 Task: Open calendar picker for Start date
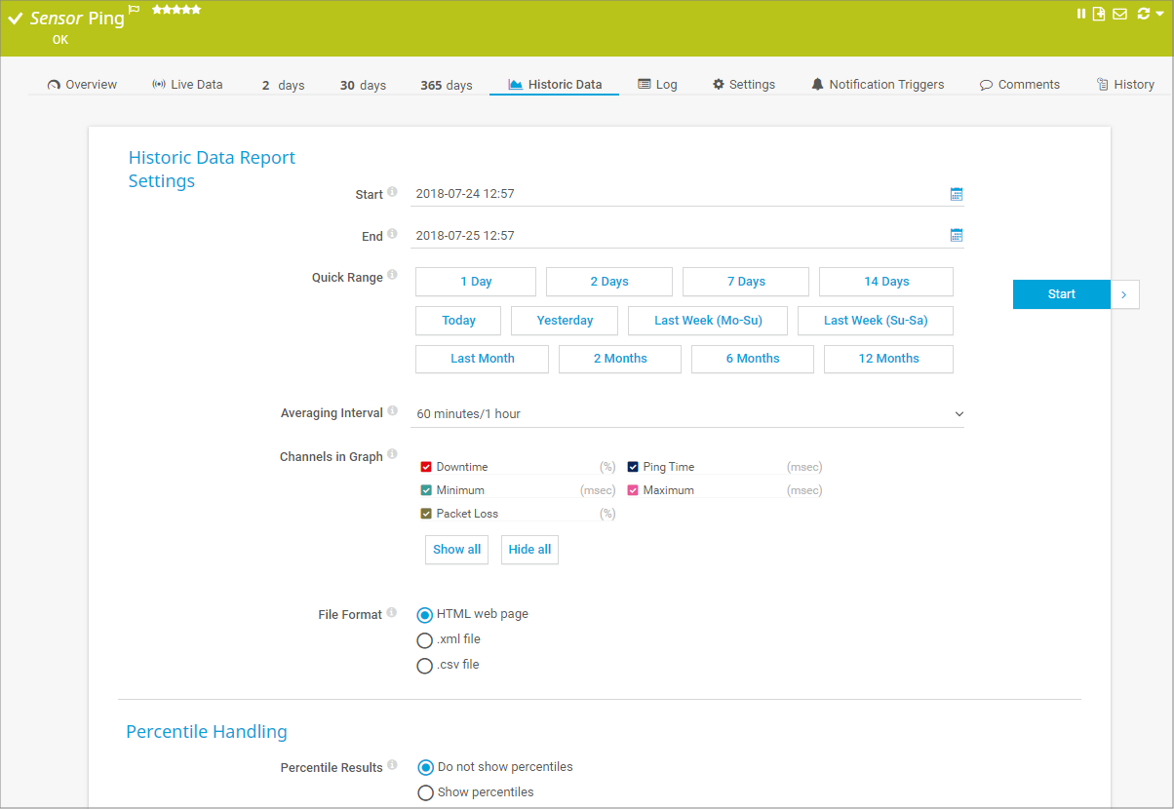(x=957, y=194)
